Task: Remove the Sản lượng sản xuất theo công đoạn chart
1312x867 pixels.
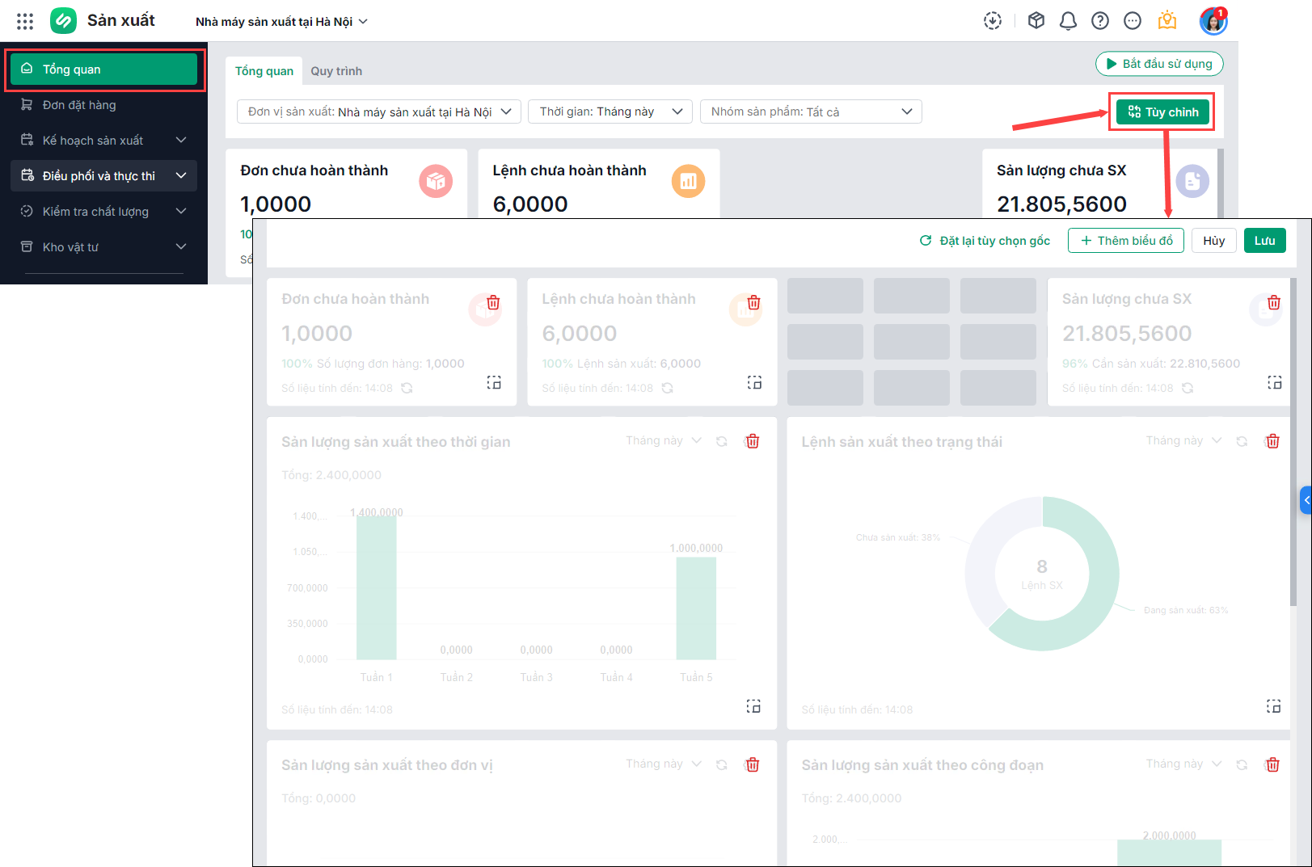Action: pos(1272,764)
